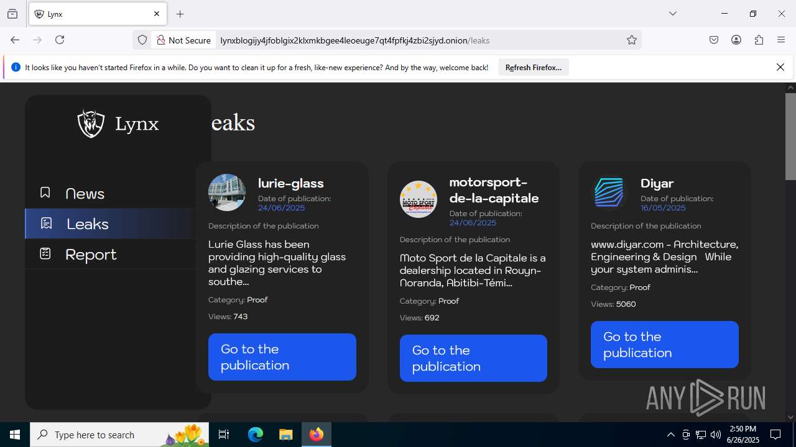Go to the motorsport-de-la-capitale publication
This screenshot has width=796, height=447.
point(473,358)
